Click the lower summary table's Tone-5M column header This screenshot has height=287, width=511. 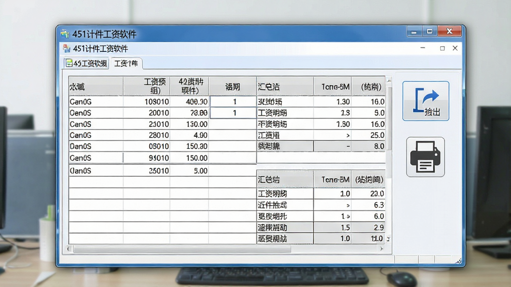click(x=333, y=179)
